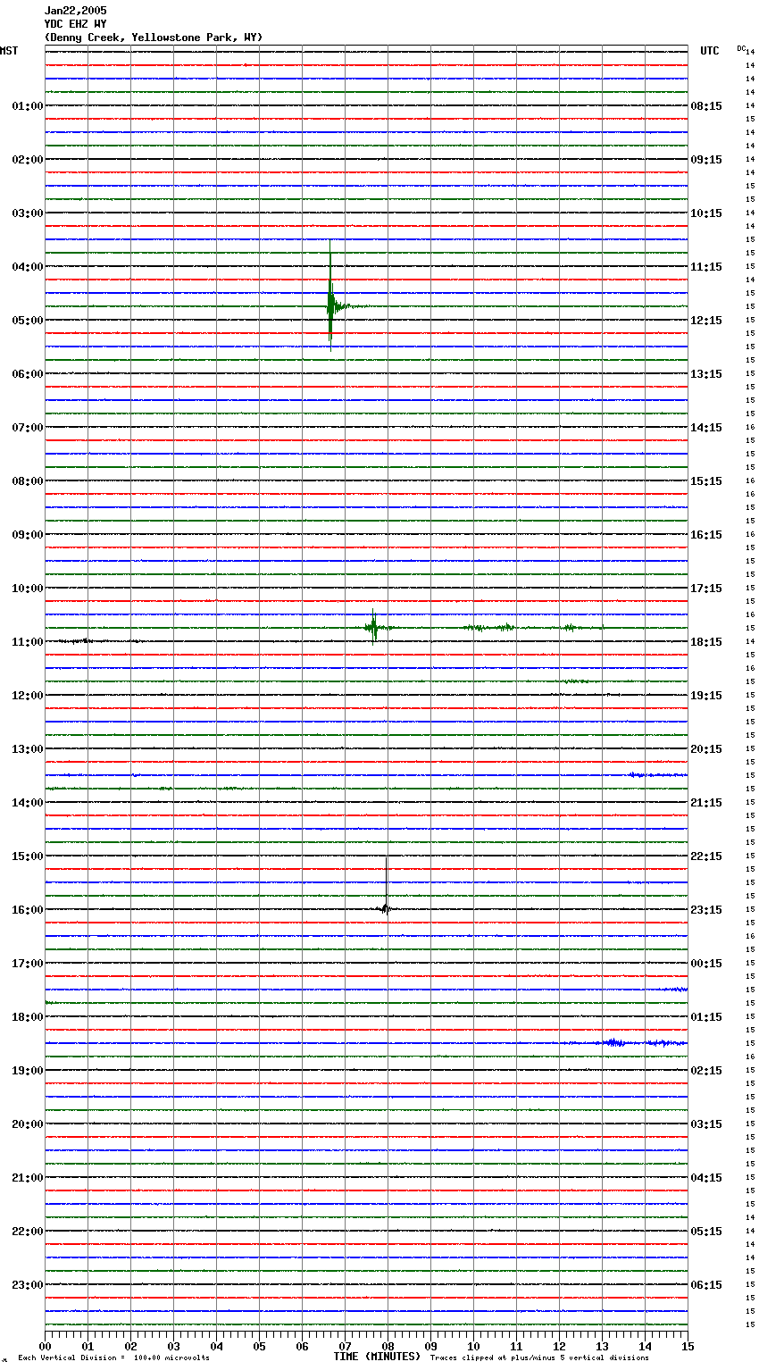759x1370 pixels.
Task: Click the 04:15 UTC label
Action: pos(706,1178)
